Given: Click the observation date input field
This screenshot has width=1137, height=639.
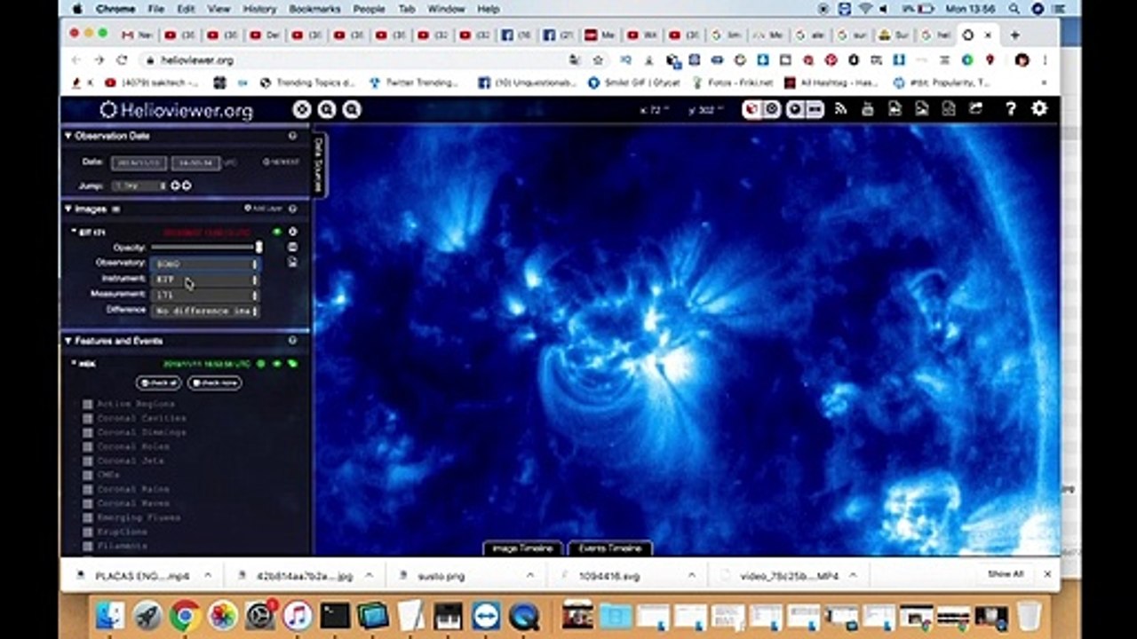Looking at the screenshot, I should coord(139,162).
